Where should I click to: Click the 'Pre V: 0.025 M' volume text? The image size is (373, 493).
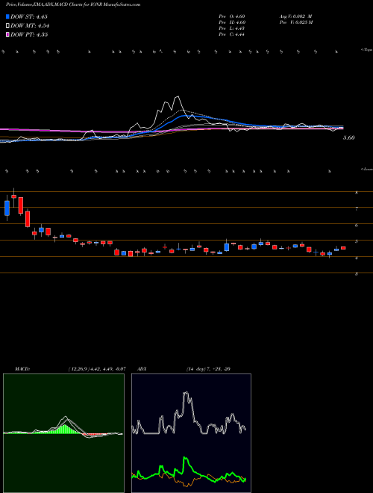point(295,22)
